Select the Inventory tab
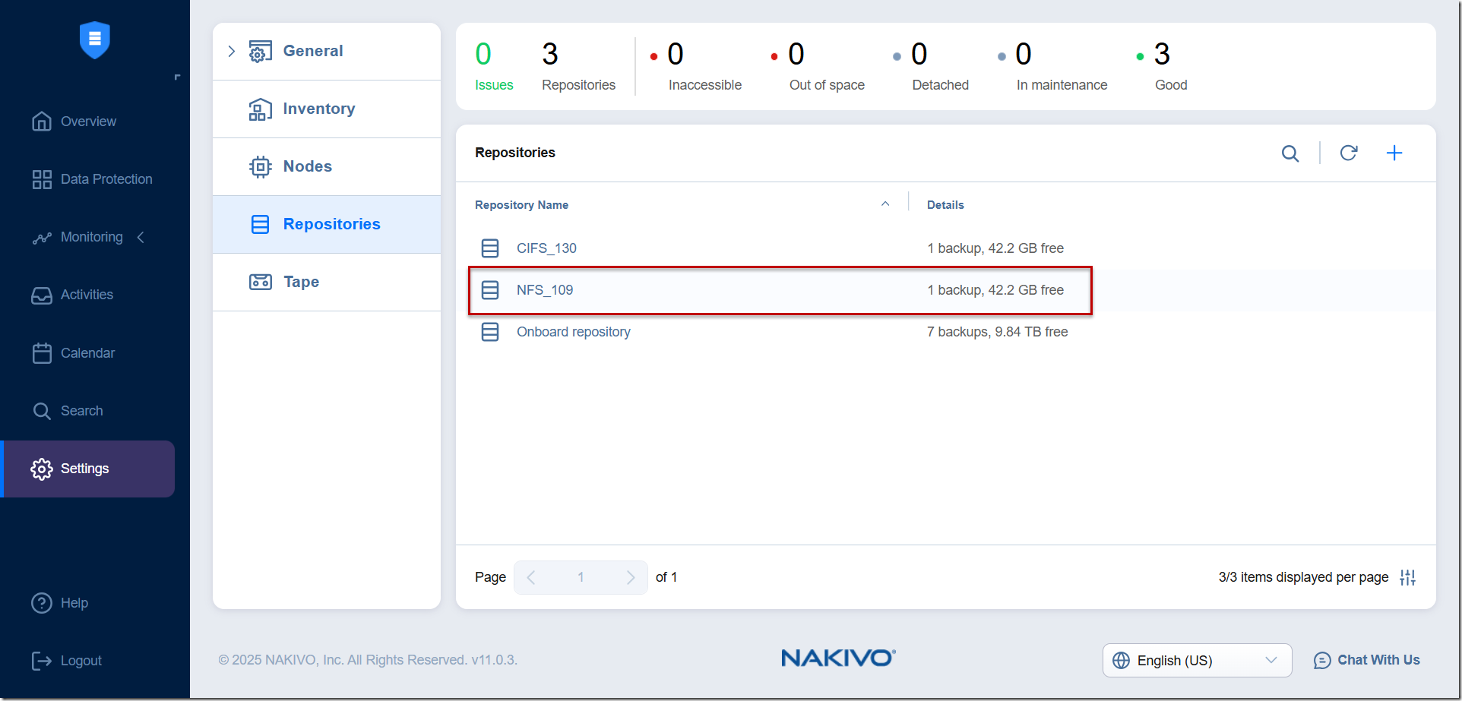Image resolution: width=1462 pixels, height=701 pixels. 327,109
